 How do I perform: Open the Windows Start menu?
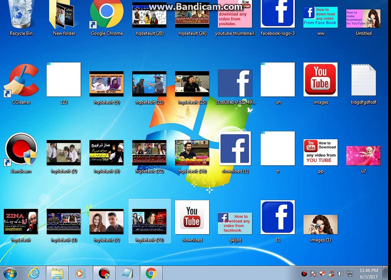click(x=10, y=273)
